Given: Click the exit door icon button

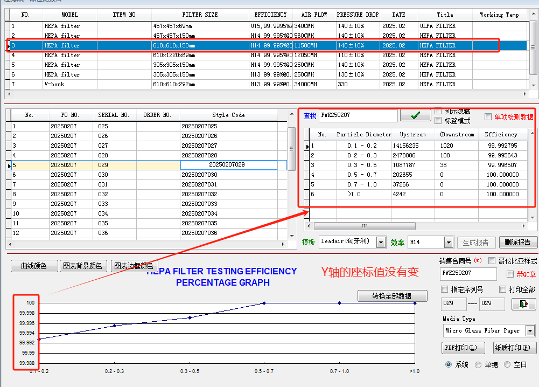Looking at the screenshot, I should coord(523,304).
